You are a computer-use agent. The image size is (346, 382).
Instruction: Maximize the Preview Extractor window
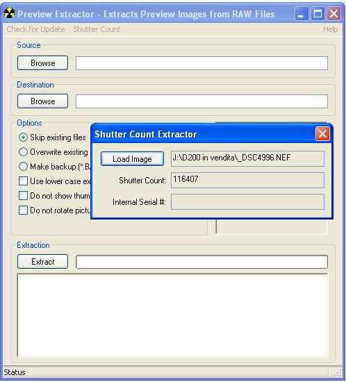pyautogui.click(x=318, y=14)
